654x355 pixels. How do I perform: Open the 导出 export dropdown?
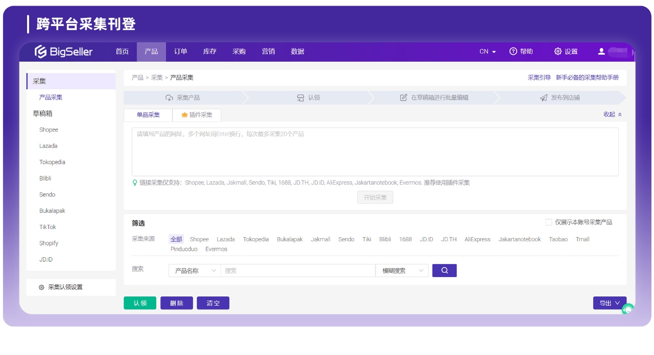610,302
